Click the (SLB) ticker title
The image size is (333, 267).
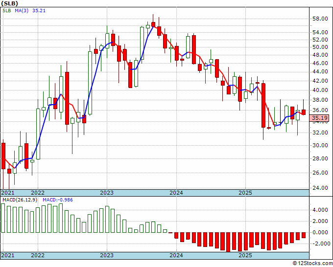(10, 3)
